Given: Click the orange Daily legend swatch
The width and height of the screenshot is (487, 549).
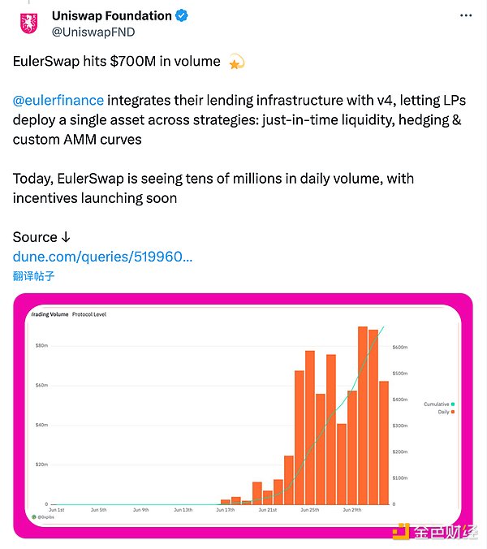Looking at the screenshot, I should pos(452,412).
